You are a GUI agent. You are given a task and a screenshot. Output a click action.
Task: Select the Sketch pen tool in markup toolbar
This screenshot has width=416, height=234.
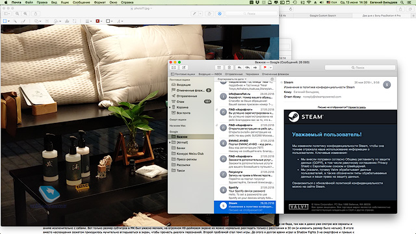tap(23, 21)
